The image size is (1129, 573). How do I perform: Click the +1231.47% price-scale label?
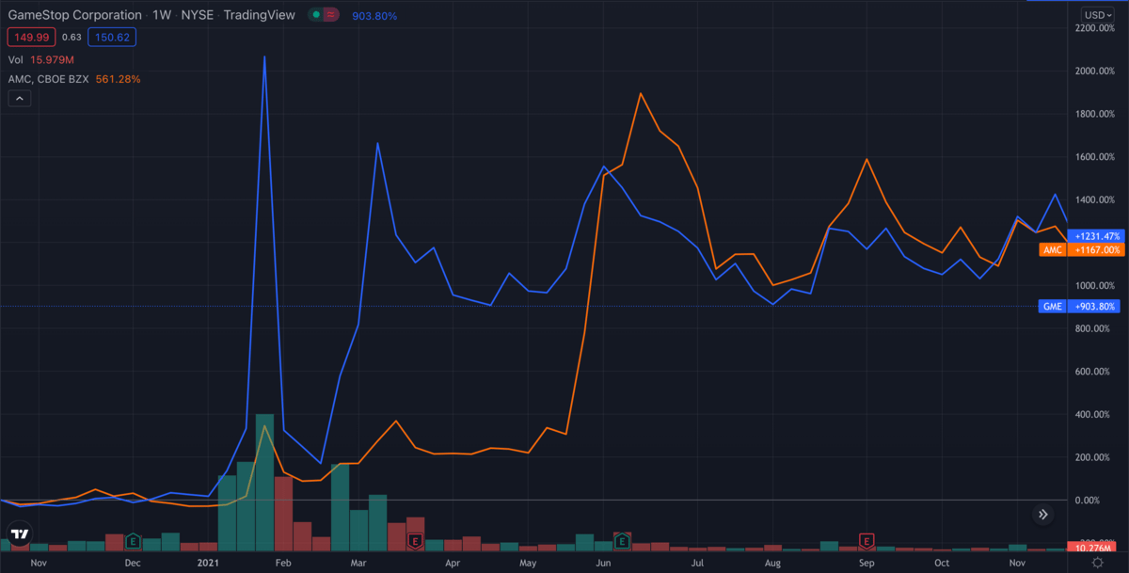tap(1096, 235)
